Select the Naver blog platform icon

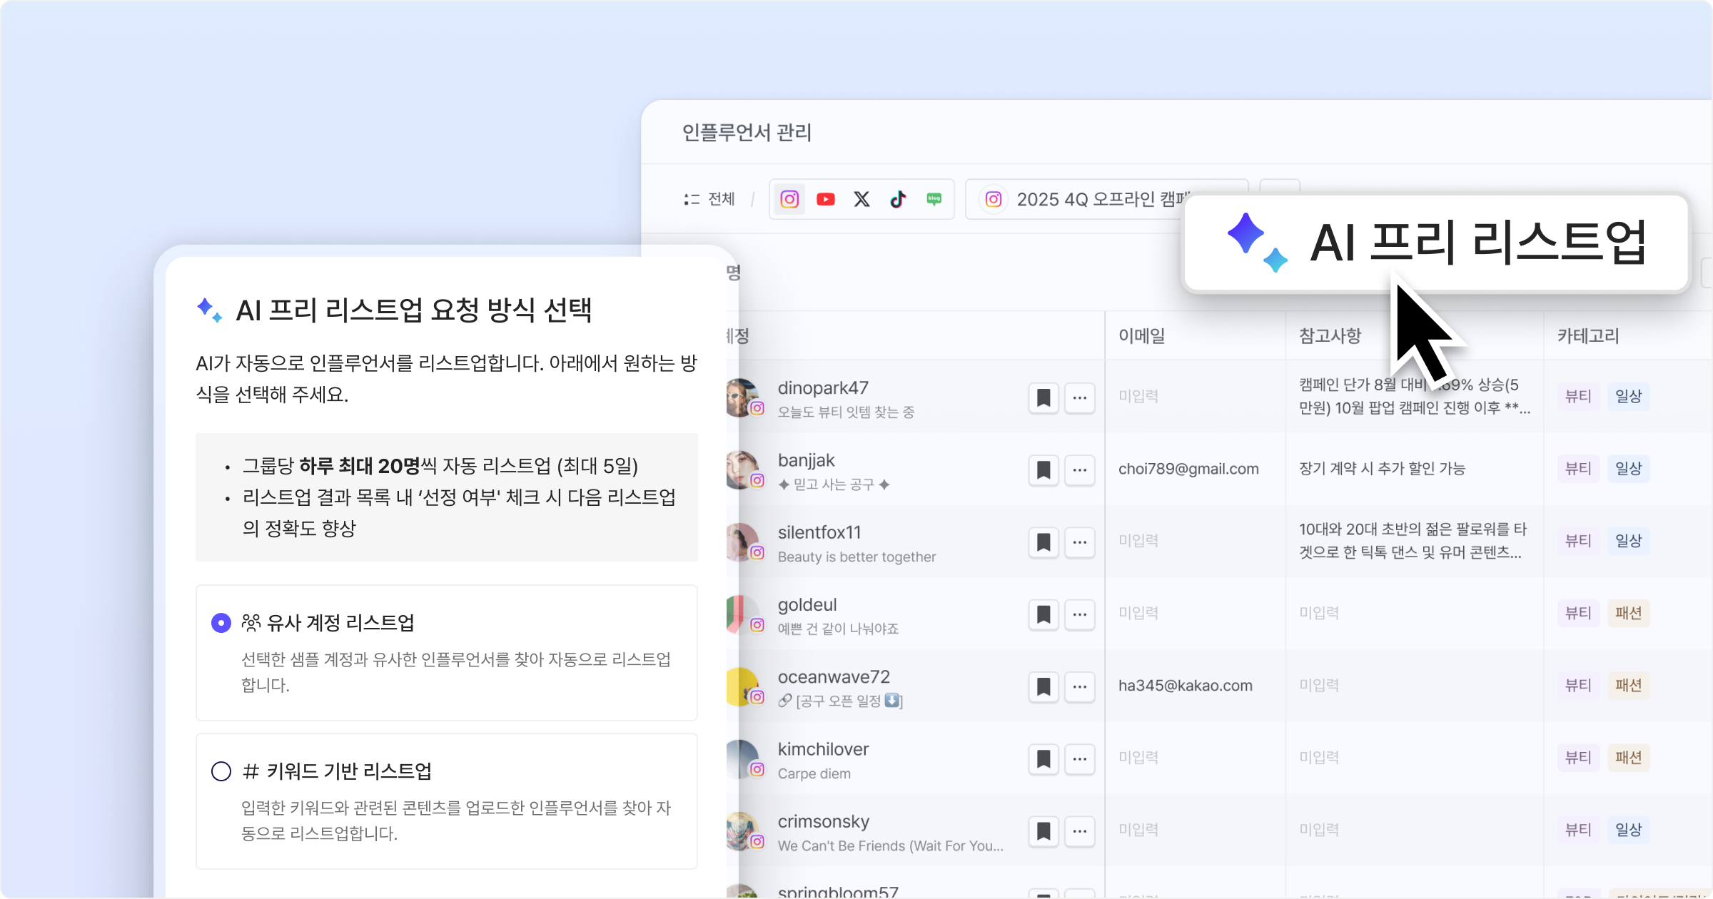tap(934, 199)
